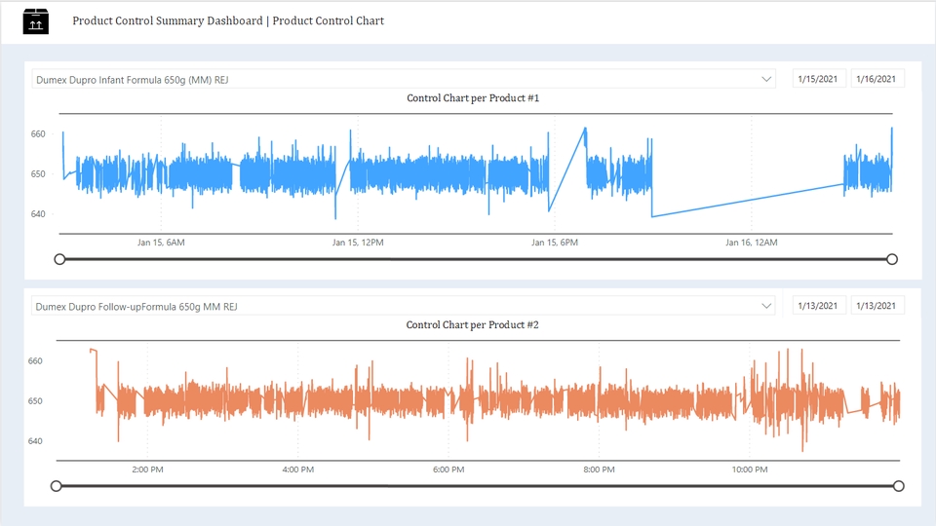Click the blue line peak near Jan 15, 6PM
This screenshot has width=936, height=526.
585,129
